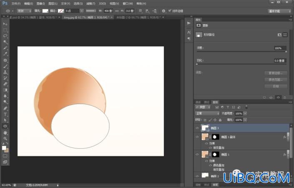This screenshot has height=188, width=294.
Task: Select the Lasso tool
Action: [5, 36]
